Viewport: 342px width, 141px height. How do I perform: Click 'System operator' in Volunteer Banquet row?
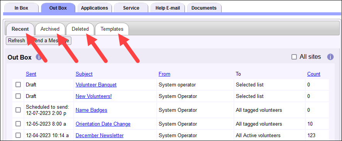[x=177, y=85]
